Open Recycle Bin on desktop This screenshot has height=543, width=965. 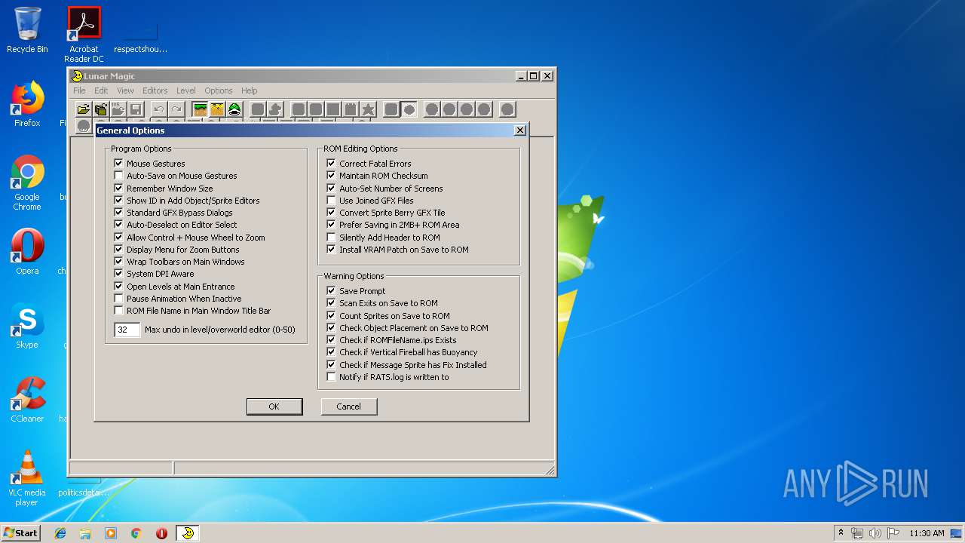point(27,30)
